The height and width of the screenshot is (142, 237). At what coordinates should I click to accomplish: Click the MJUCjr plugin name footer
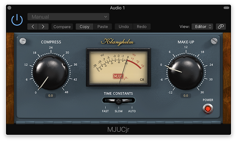(118, 130)
